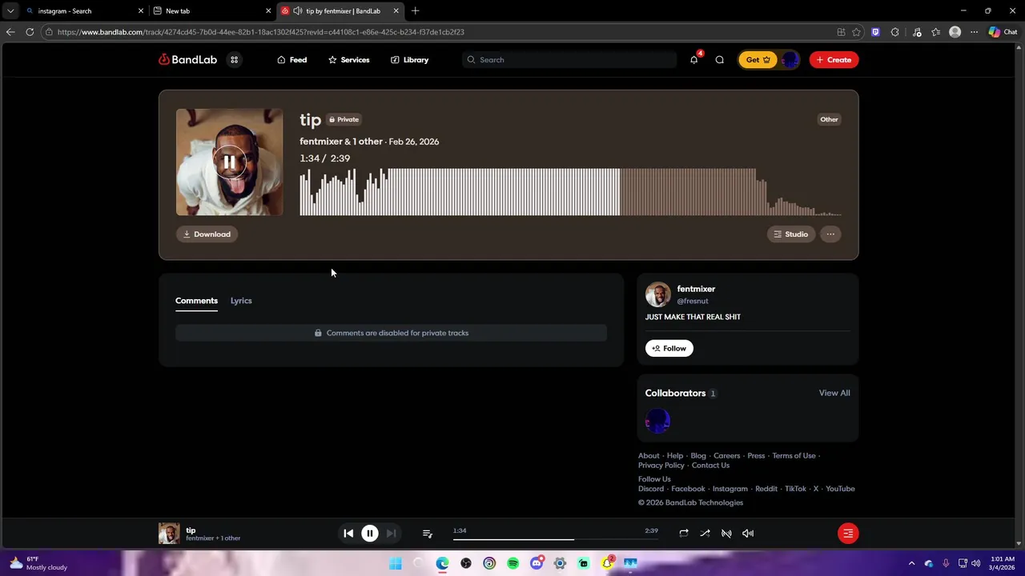
Task: Mute the player volume icon
Action: click(748, 534)
